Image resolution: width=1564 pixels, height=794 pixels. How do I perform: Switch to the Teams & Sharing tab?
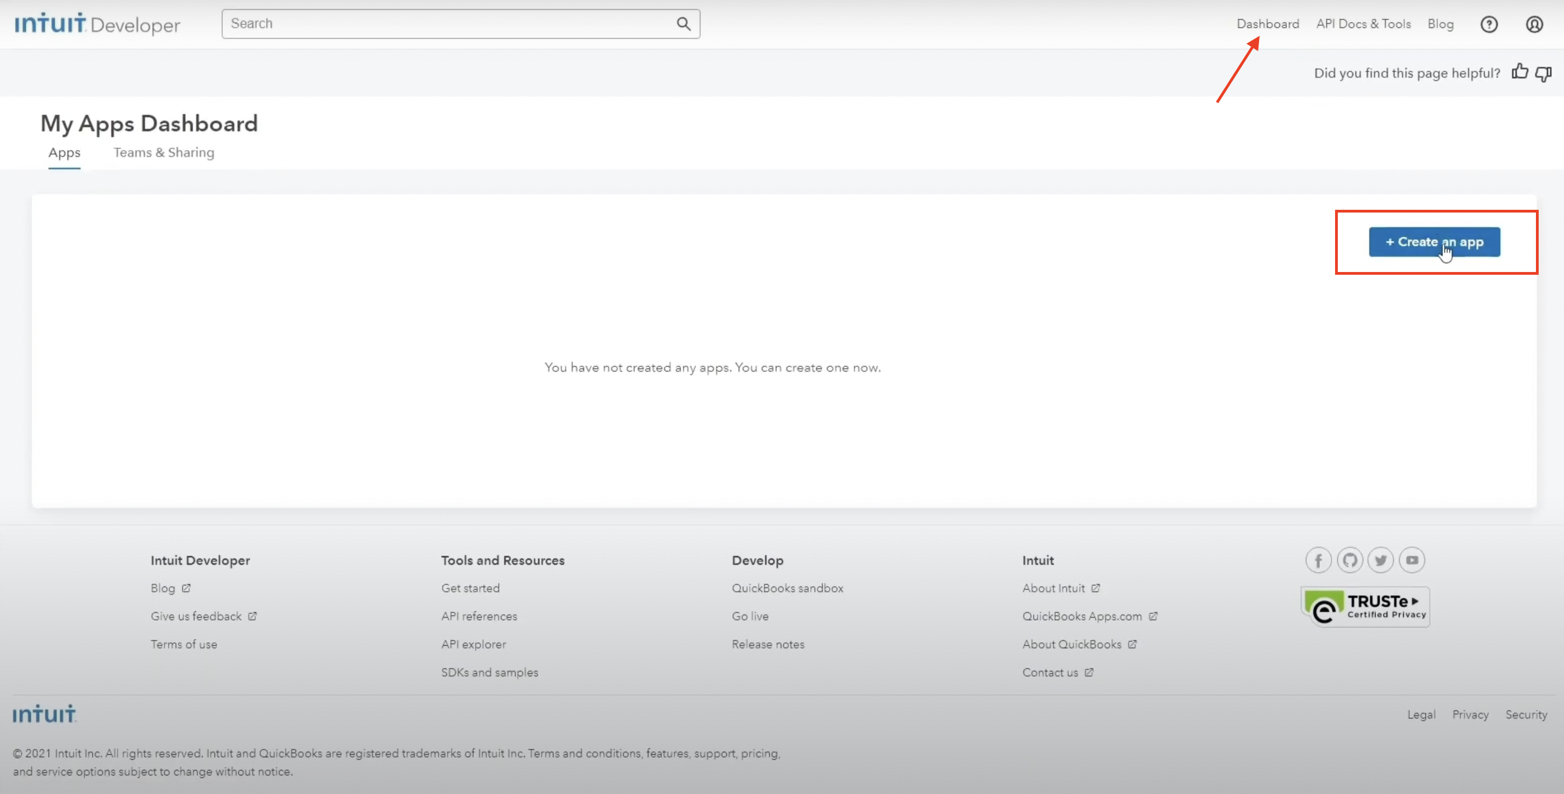(164, 153)
